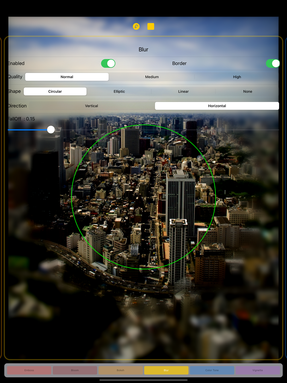Image resolution: width=287 pixels, height=383 pixels.
Task: Open the Emboss effect tab
Action: (x=29, y=370)
